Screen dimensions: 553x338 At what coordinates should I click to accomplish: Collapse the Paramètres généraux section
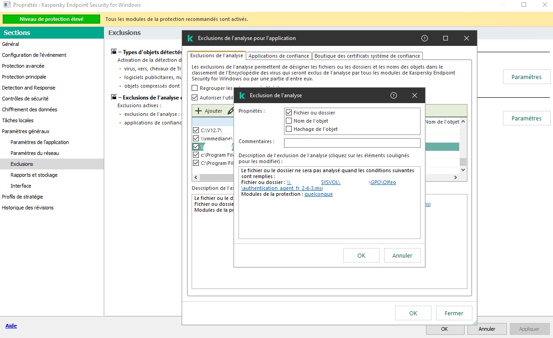click(25, 131)
